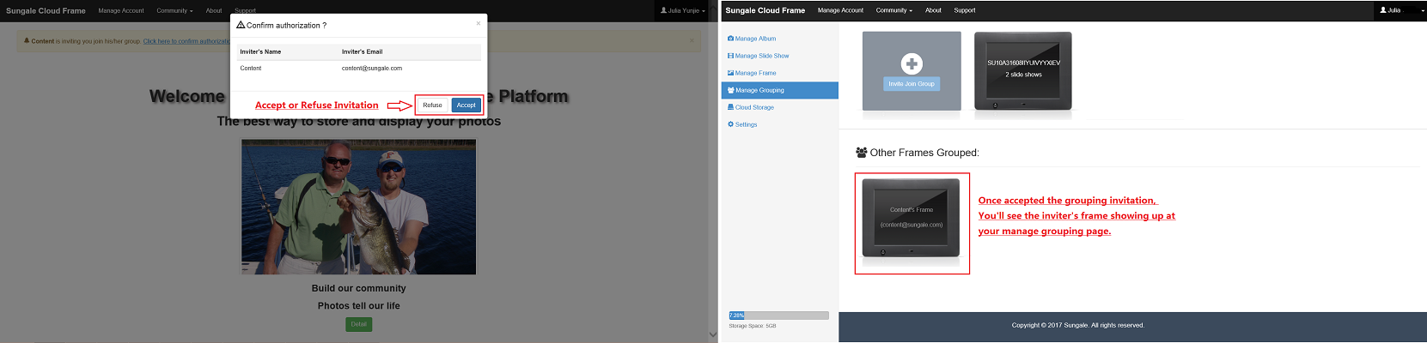Open 'Click here to confirm authorization' link
The width and height of the screenshot is (1427, 343).
click(x=186, y=41)
